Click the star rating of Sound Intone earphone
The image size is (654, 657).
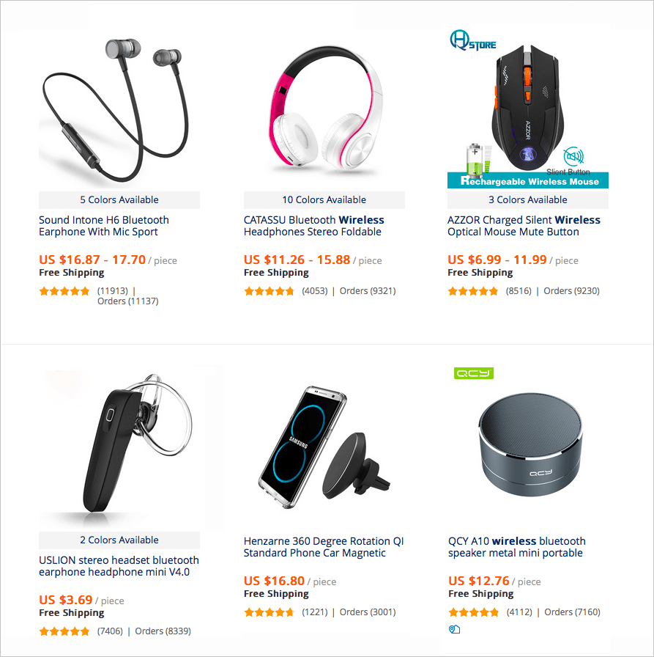(x=64, y=291)
